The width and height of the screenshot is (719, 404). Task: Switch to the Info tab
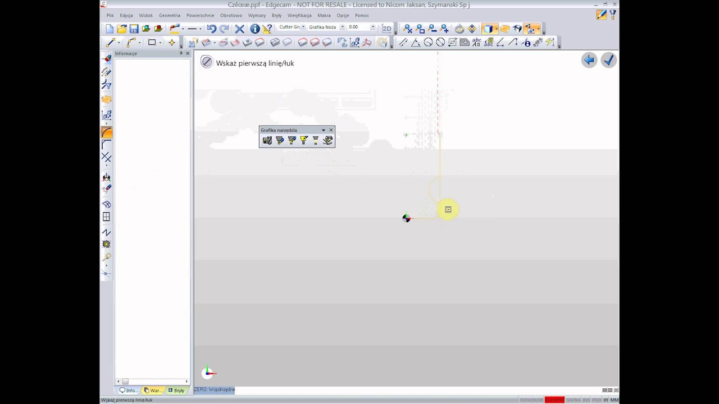[x=128, y=390]
